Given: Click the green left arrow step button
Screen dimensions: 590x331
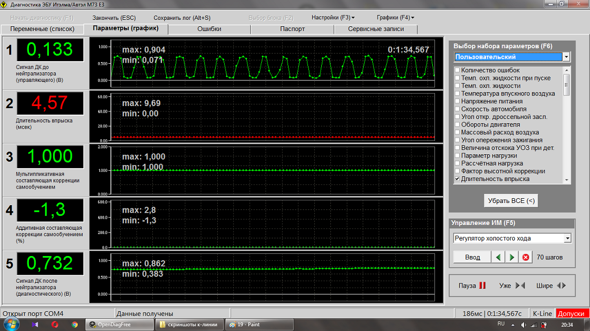Looking at the screenshot, I should pos(499,257).
